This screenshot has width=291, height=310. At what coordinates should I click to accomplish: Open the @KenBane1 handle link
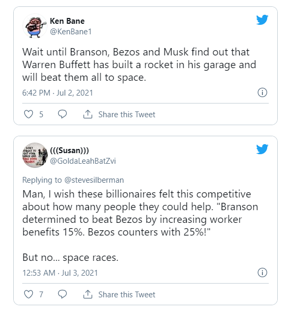71,32
